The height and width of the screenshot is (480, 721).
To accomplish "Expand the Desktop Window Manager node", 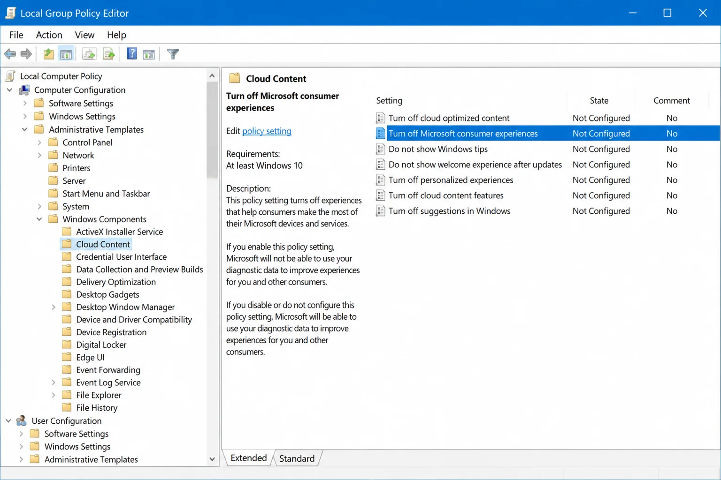I will coord(54,307).
